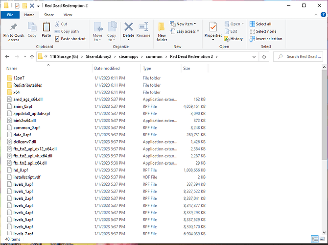Image resolution: width=328 pixels, height=245 pixels.
Task: Create a New folder from the ribbon
Action: coord(162,30)
